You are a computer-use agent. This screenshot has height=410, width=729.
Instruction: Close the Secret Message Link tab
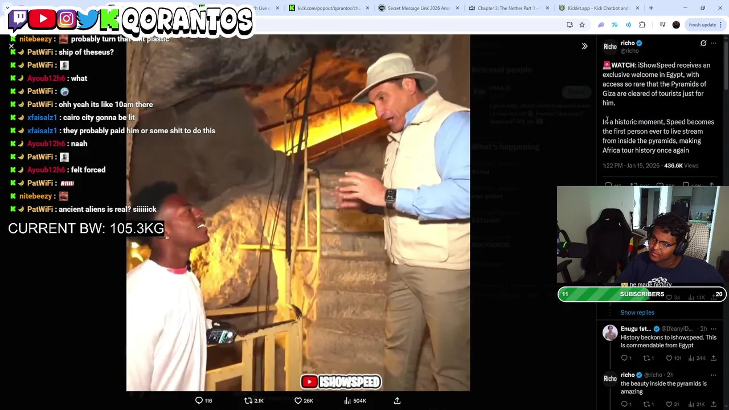457,8
